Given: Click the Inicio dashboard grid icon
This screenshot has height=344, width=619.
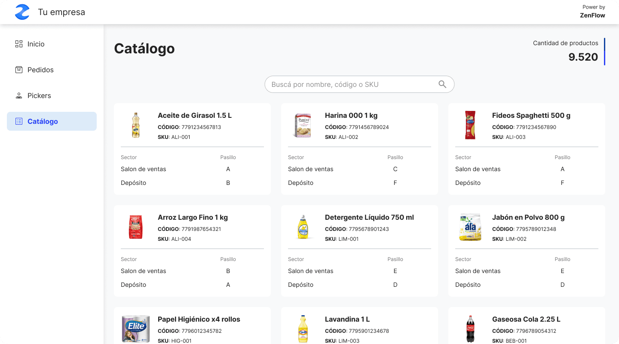Looking at the screenshot, I should click(x=19, y=44).
